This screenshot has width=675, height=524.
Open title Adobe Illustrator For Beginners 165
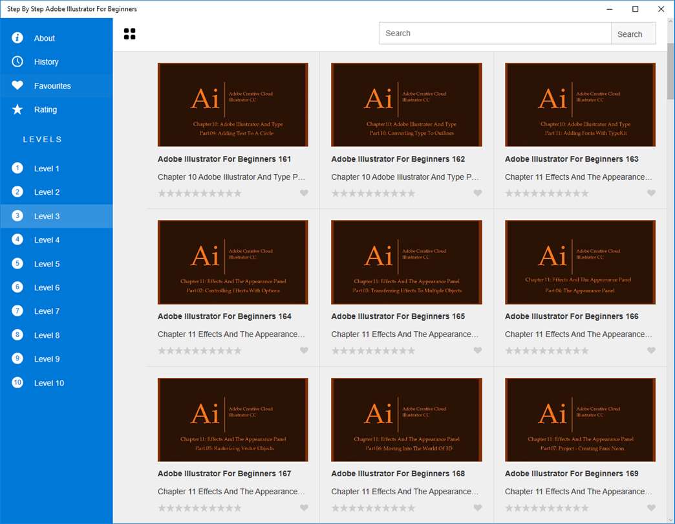point(398,316)
